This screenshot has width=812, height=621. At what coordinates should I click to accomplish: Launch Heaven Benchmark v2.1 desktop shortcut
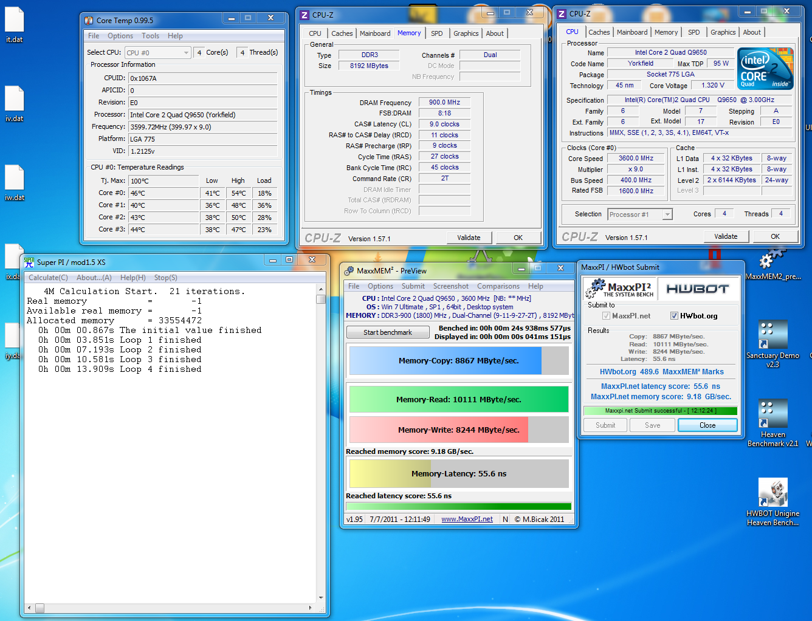point(772,423)
